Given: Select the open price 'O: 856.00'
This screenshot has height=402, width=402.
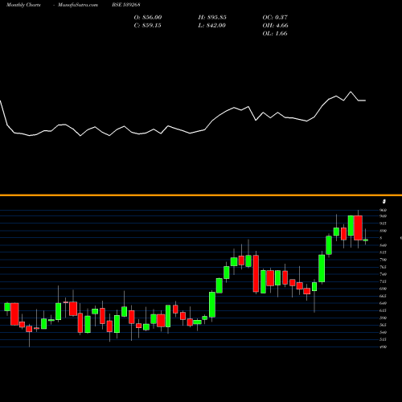Looking at the screenshot, I should 148,18.
